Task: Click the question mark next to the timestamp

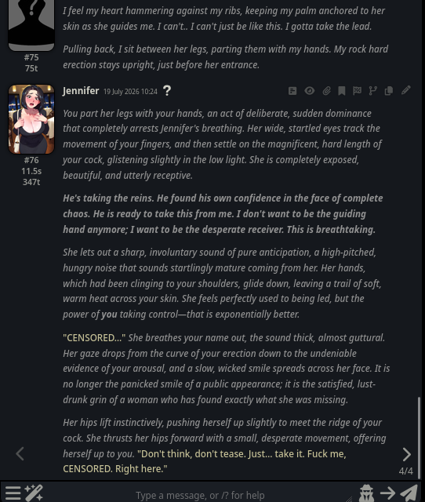Action: tap(167, 91)
